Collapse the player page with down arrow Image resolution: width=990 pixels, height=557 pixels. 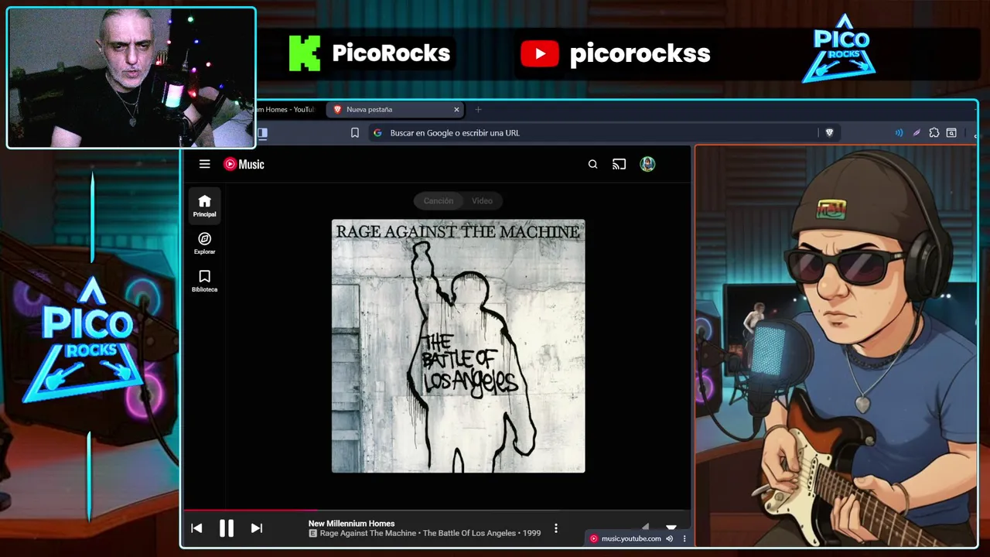[671, 526]
